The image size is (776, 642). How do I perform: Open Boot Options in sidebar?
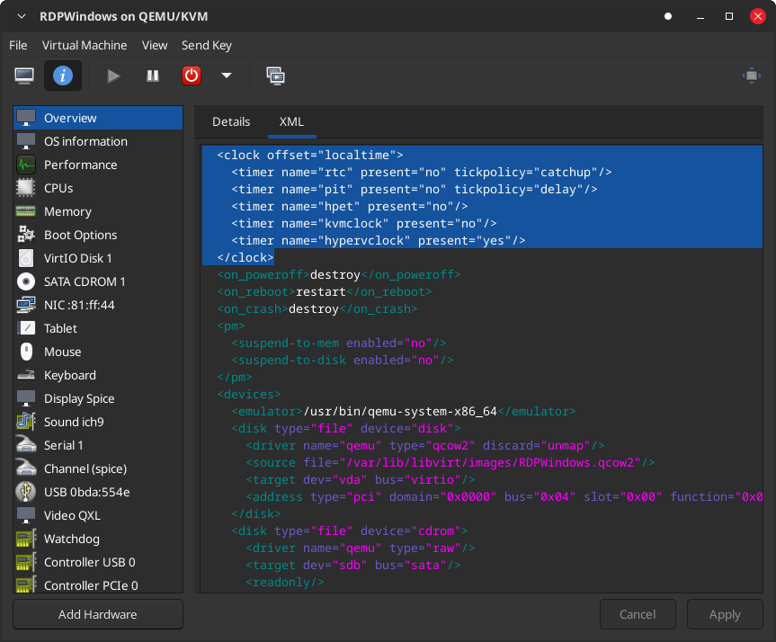click(x=80, y=235)
